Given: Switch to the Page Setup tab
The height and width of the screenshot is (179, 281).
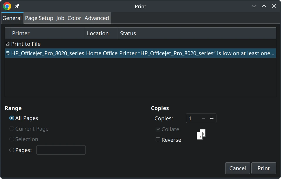Looking at the screenshot, I should pyautogui.click(x=39, y=18).
